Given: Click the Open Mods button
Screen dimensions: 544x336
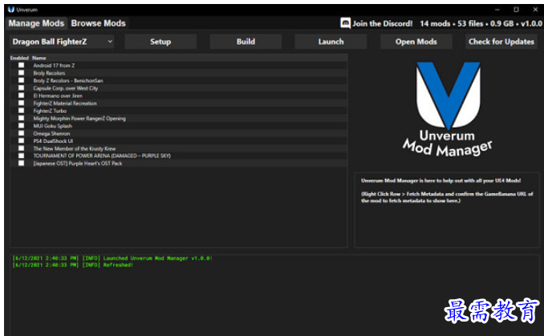Looking at the screenshot, I should 416,42.
